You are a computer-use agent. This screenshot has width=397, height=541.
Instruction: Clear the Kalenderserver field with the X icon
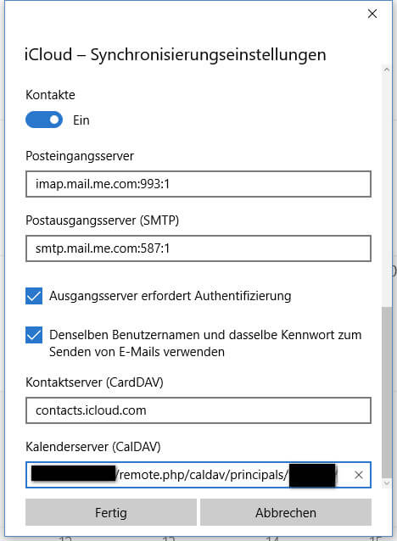point(359,475)
